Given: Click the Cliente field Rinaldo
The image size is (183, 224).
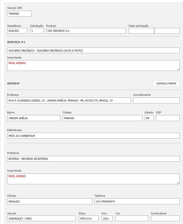Looking at the screenshot, I should click(x=49, y=201).
